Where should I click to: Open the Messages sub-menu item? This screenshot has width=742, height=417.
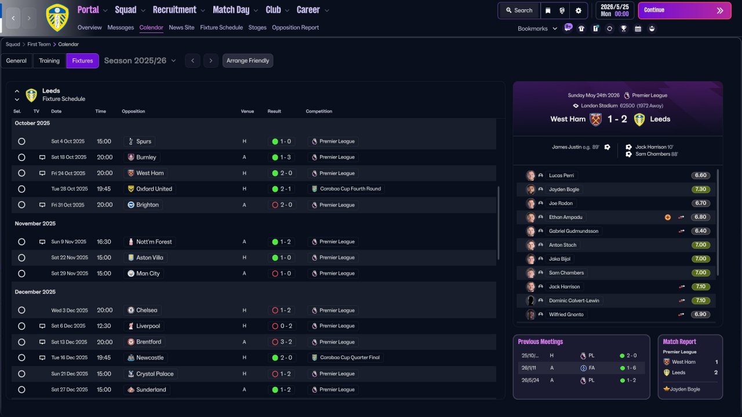click(x=121, y=27)
